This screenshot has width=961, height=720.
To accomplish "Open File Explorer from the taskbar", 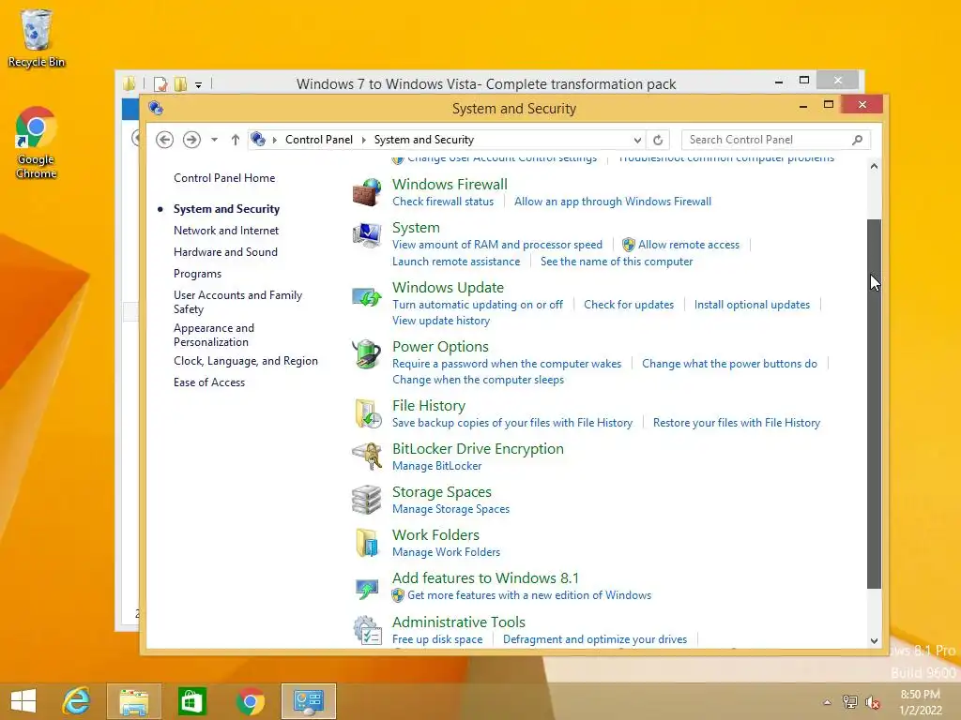I will [133, 701].
